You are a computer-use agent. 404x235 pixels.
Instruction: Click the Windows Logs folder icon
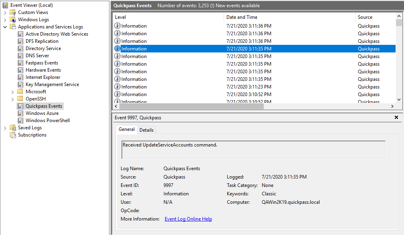coord(13,20)
